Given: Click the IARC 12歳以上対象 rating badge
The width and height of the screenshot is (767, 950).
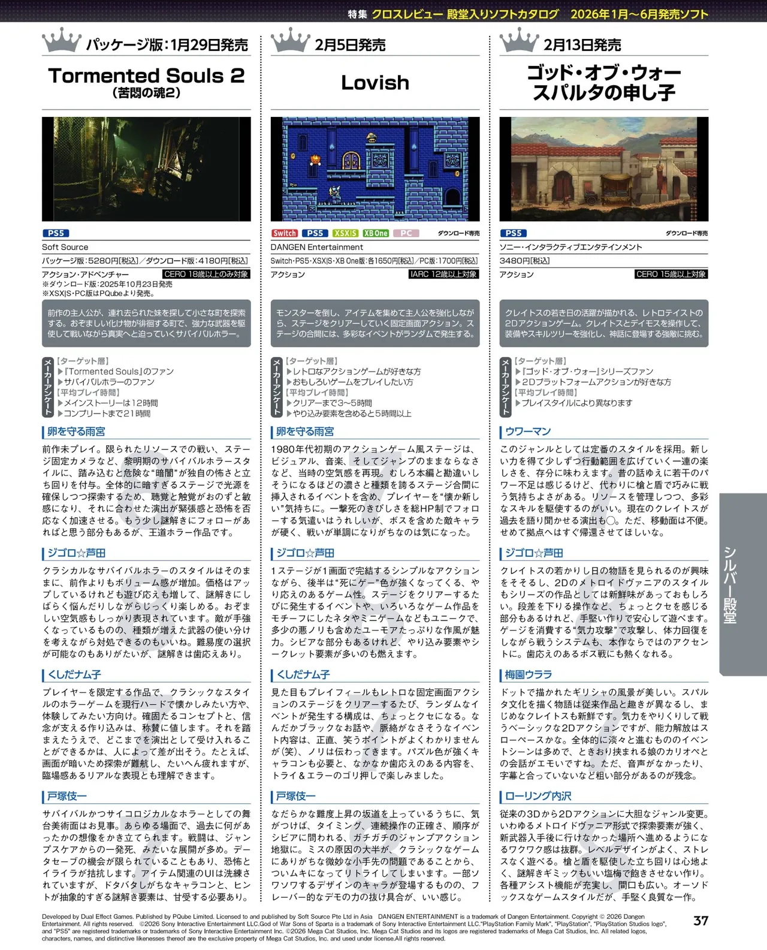Looking at the screenshot, I should (443, 274).
